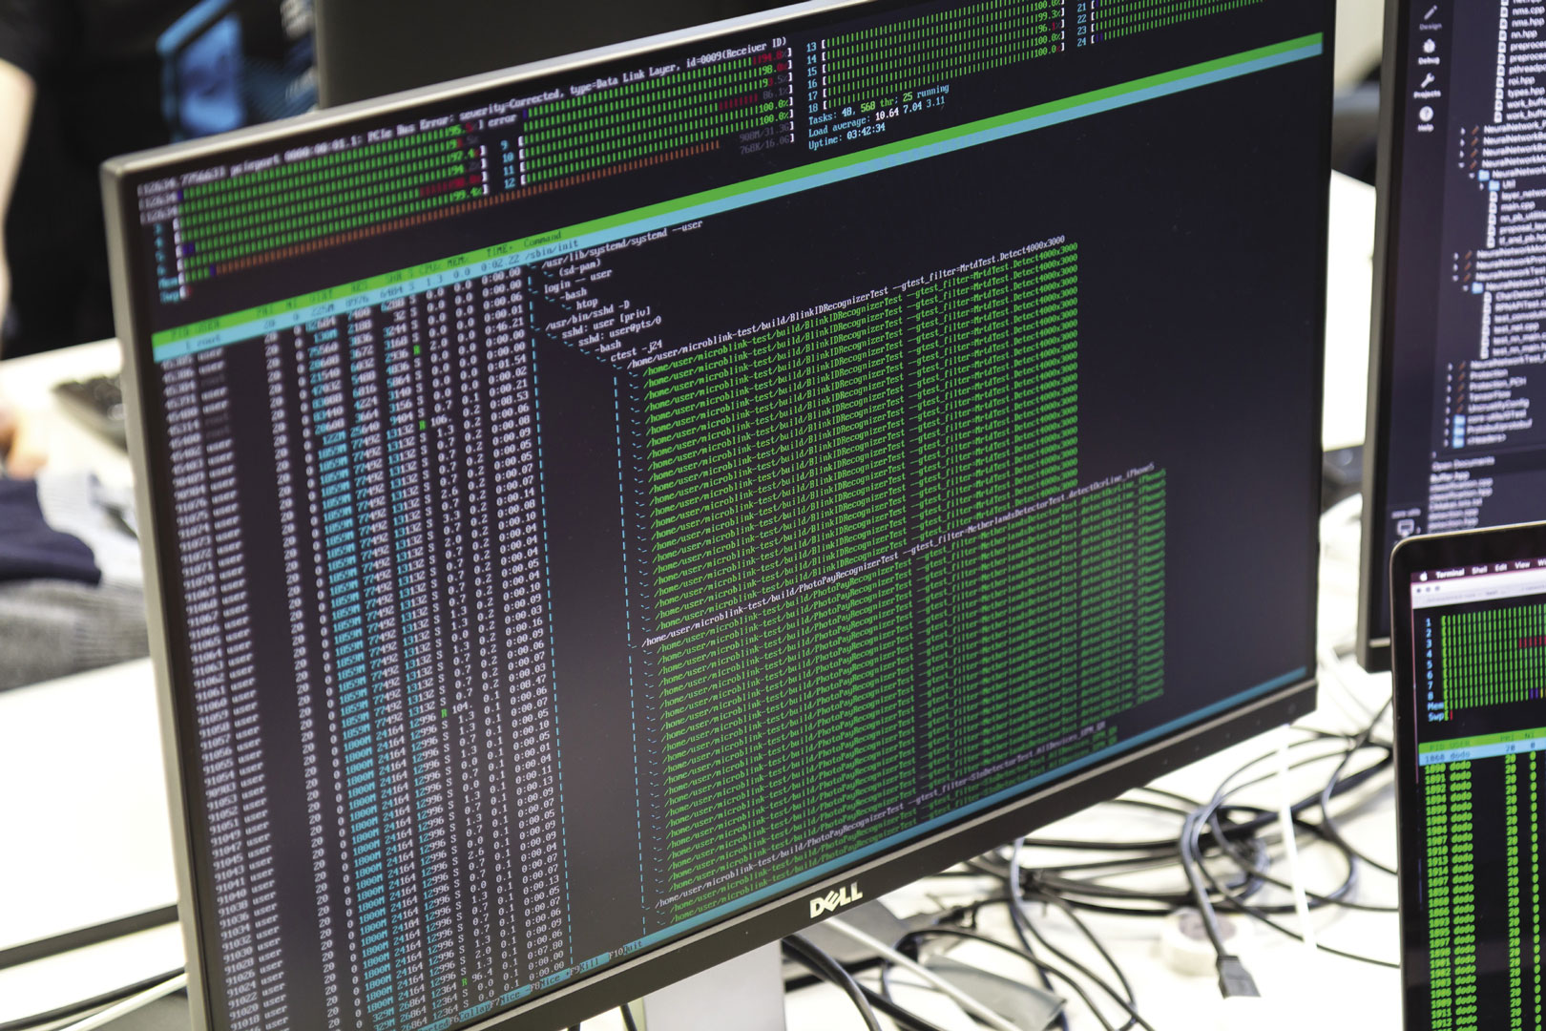Open types.hpp in the project tree
The height and width of the screenshot is (1031, 1546).
point(1526,92)
